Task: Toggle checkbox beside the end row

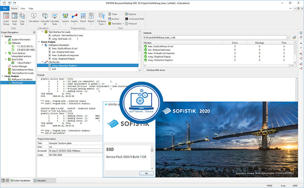Action: [49, 69]
